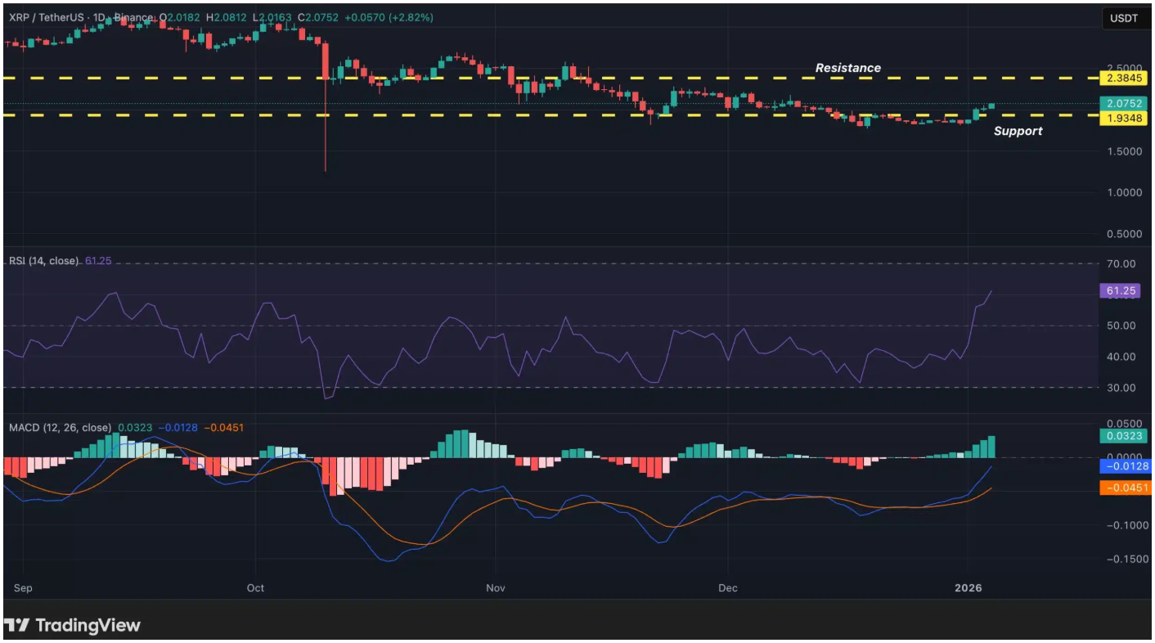Open the USDT currency selector
Viewport: 1155px width, 643px height.
[1124, 18]
